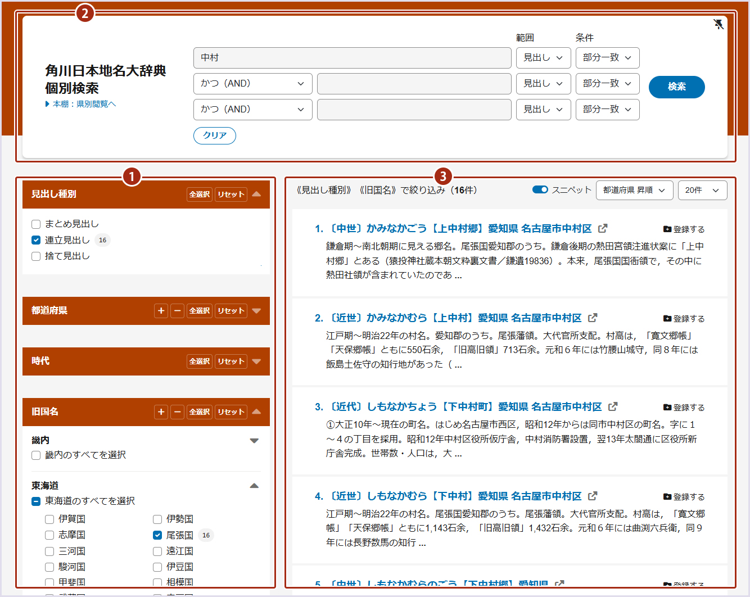Screen dimensions: 750x597
Task: Click 全選択 in 時代 header
Action: click(200, 361)
